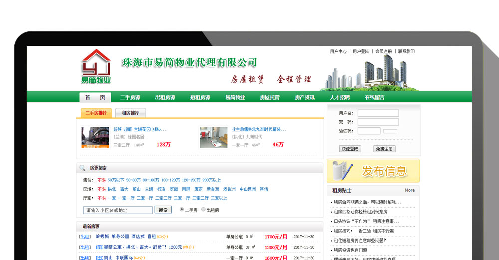Open the 二手房源 nav item

(130, 97)
